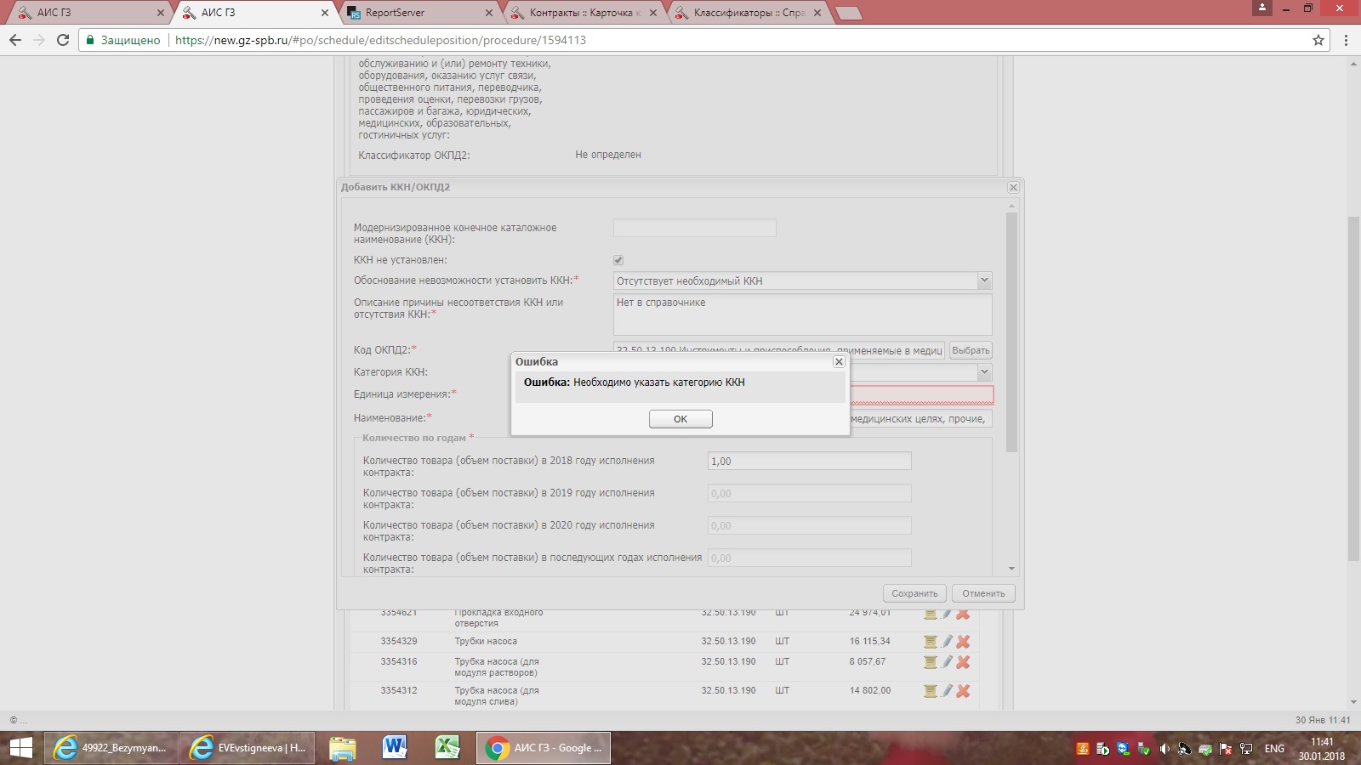Click the Сохранить button
The width and height of the screenshot is (1361, 765).
[x=914, y=593]
